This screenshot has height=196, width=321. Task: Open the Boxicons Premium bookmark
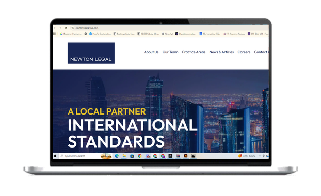[71, 34]
